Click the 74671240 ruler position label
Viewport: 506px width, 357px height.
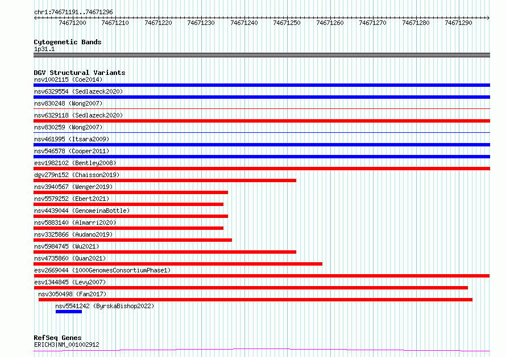(244, 23)
